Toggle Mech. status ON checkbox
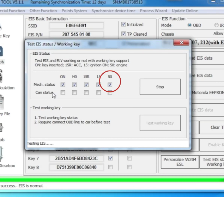This screenshot has width=224, height=224. tap(63, 85)
